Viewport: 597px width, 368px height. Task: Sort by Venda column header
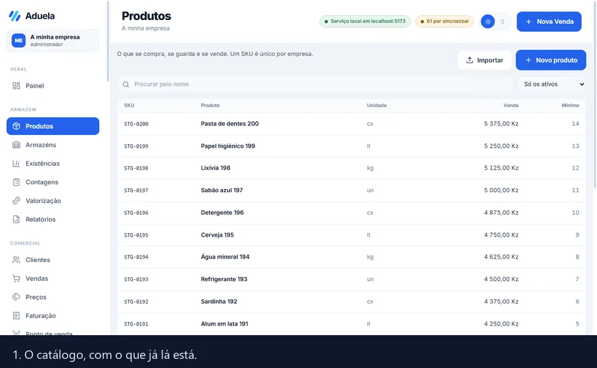point(511,105)
